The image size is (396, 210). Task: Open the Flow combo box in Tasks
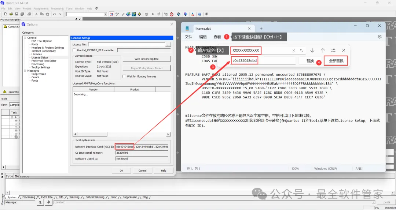14,105
